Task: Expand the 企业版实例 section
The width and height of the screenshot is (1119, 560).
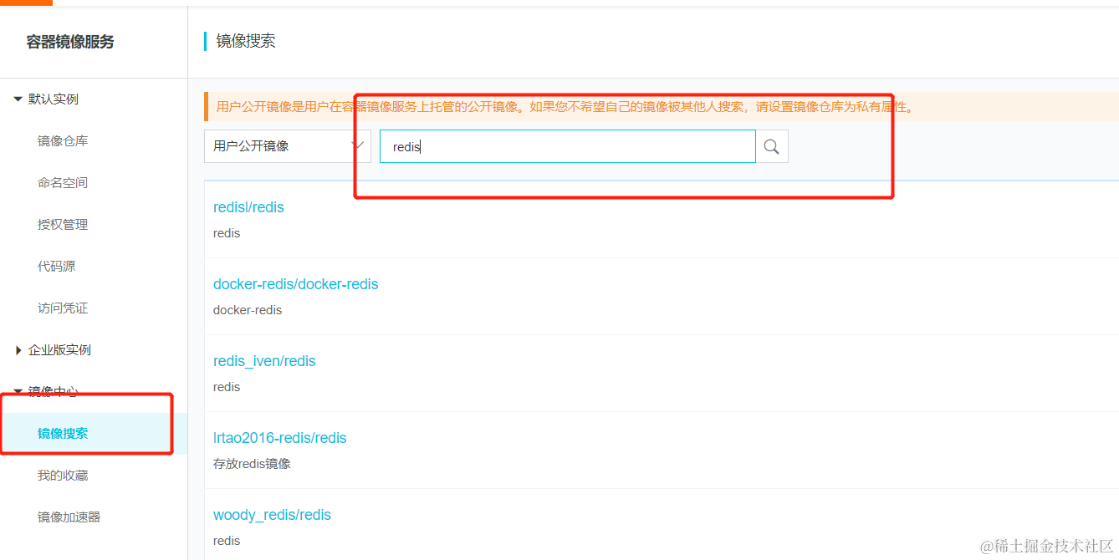Action: 53,350
